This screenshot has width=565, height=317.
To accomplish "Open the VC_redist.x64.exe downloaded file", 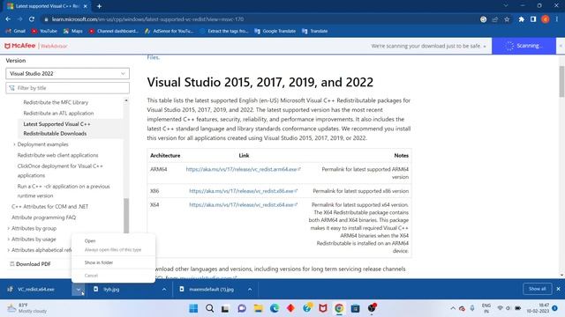I will coord(35,290).
